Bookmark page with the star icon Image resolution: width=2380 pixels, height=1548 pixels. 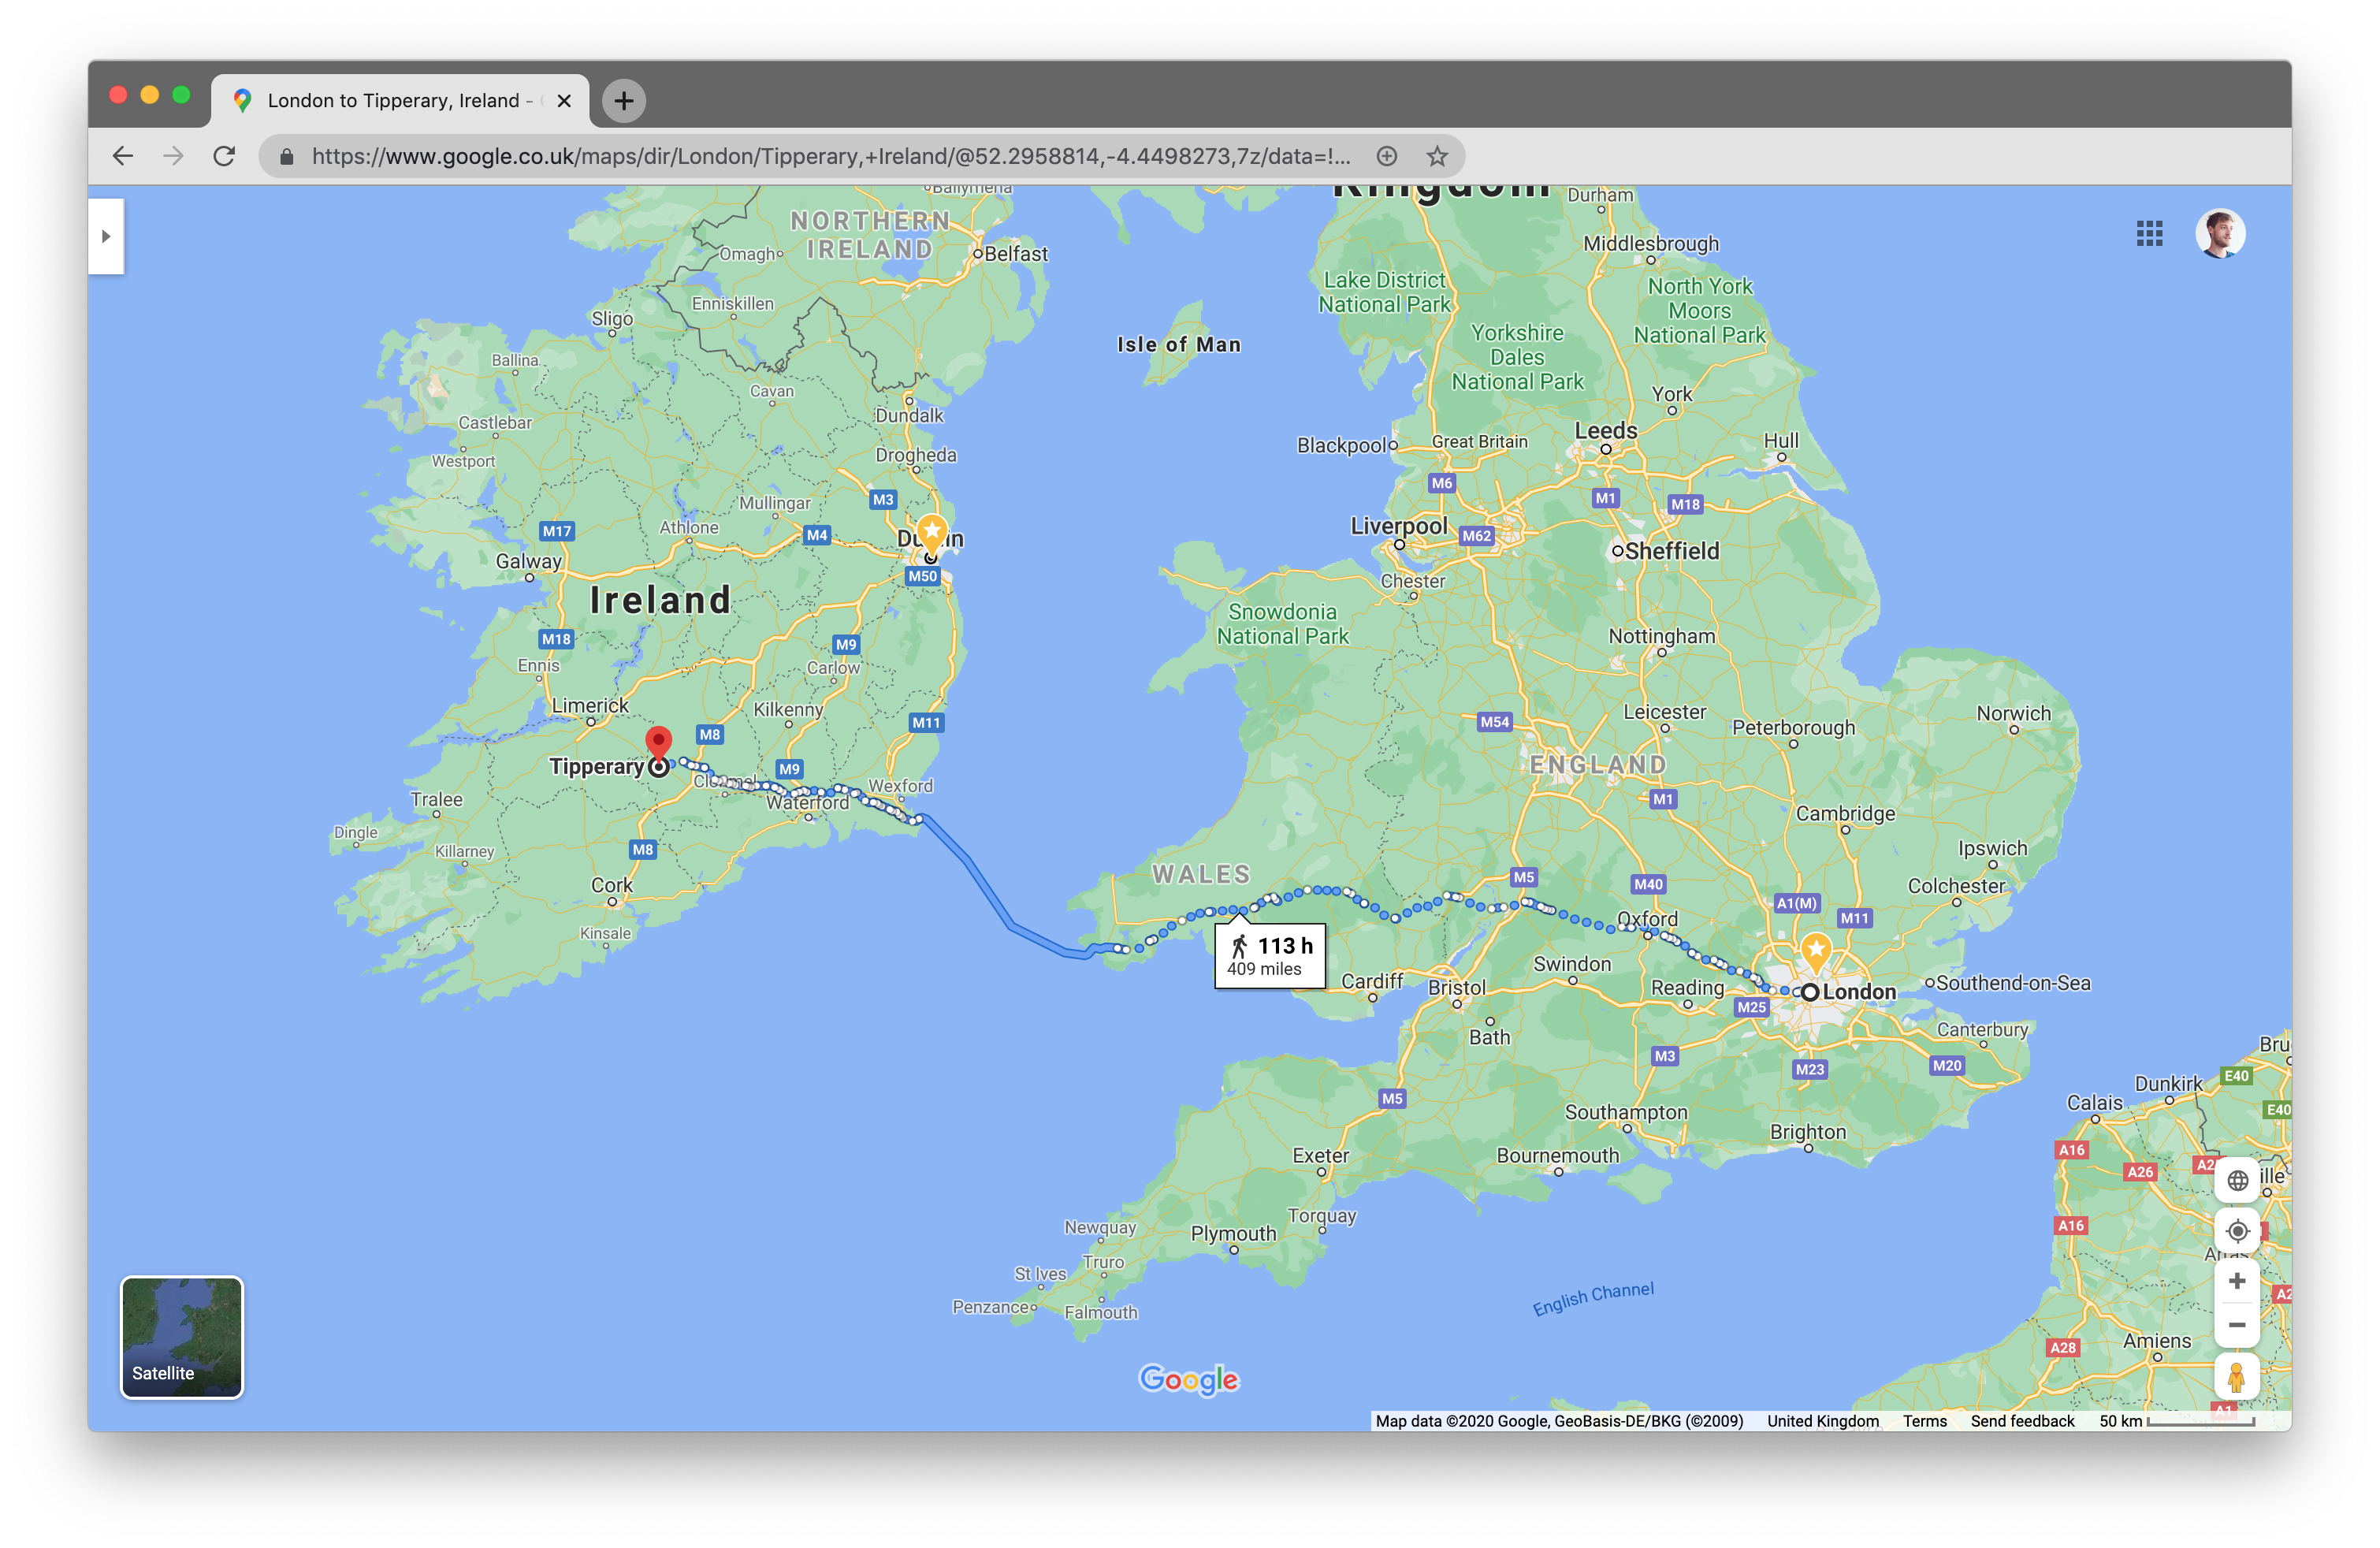point(1437,156)
